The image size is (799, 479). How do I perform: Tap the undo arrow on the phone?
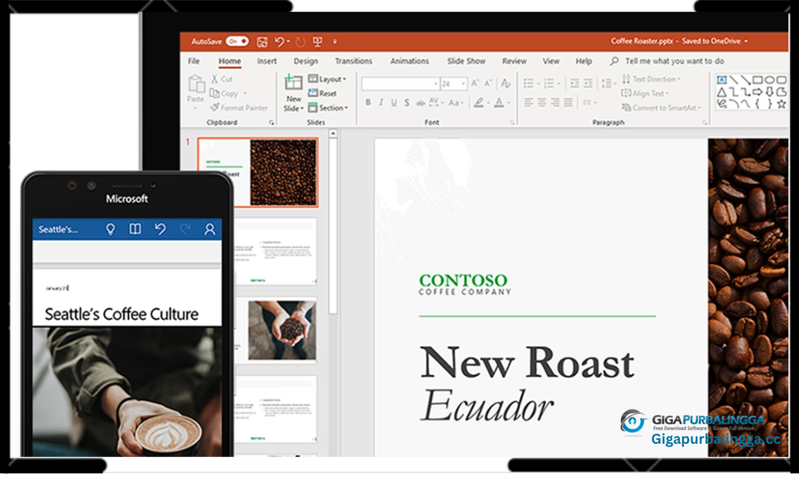tap(160, 230)
